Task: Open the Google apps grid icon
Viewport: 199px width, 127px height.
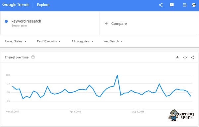Action: click(184, 5)
